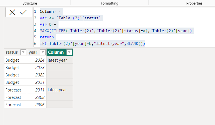Viewport: 215px width, 125px height.
Task: Select the Budget cell for year 2024
Action: click(x=16, y=60)
